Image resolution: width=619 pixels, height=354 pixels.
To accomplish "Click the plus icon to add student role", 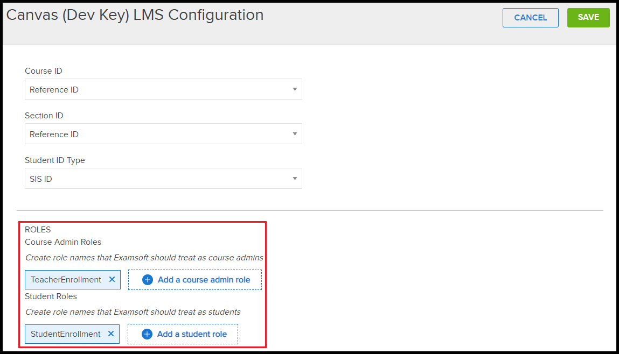I will coord(146,334).
